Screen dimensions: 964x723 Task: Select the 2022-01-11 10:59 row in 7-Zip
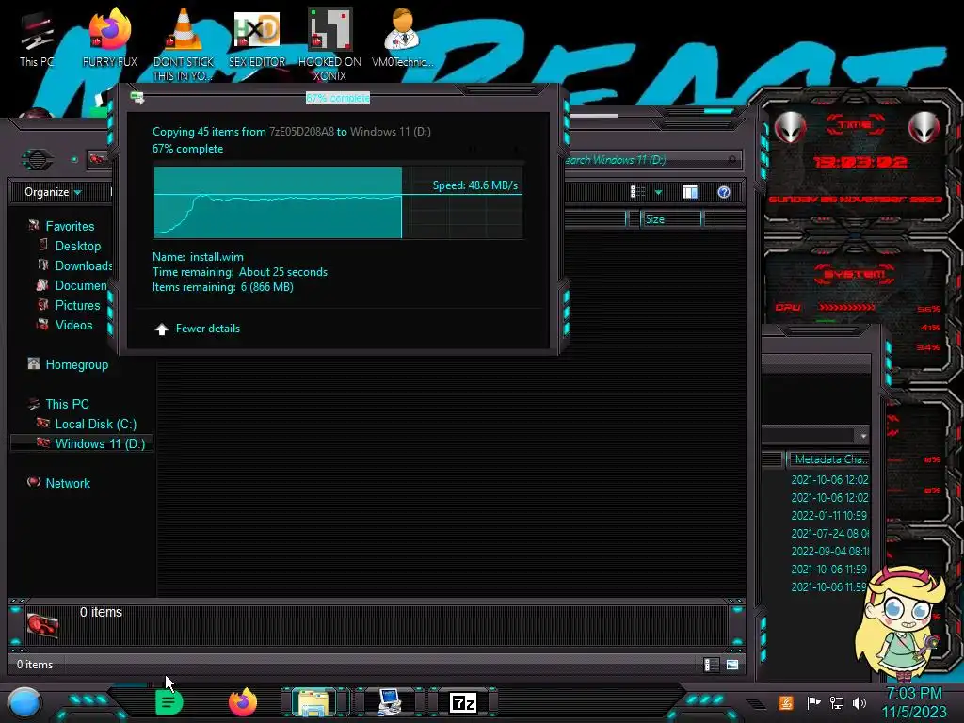click(x=828, y=515)
